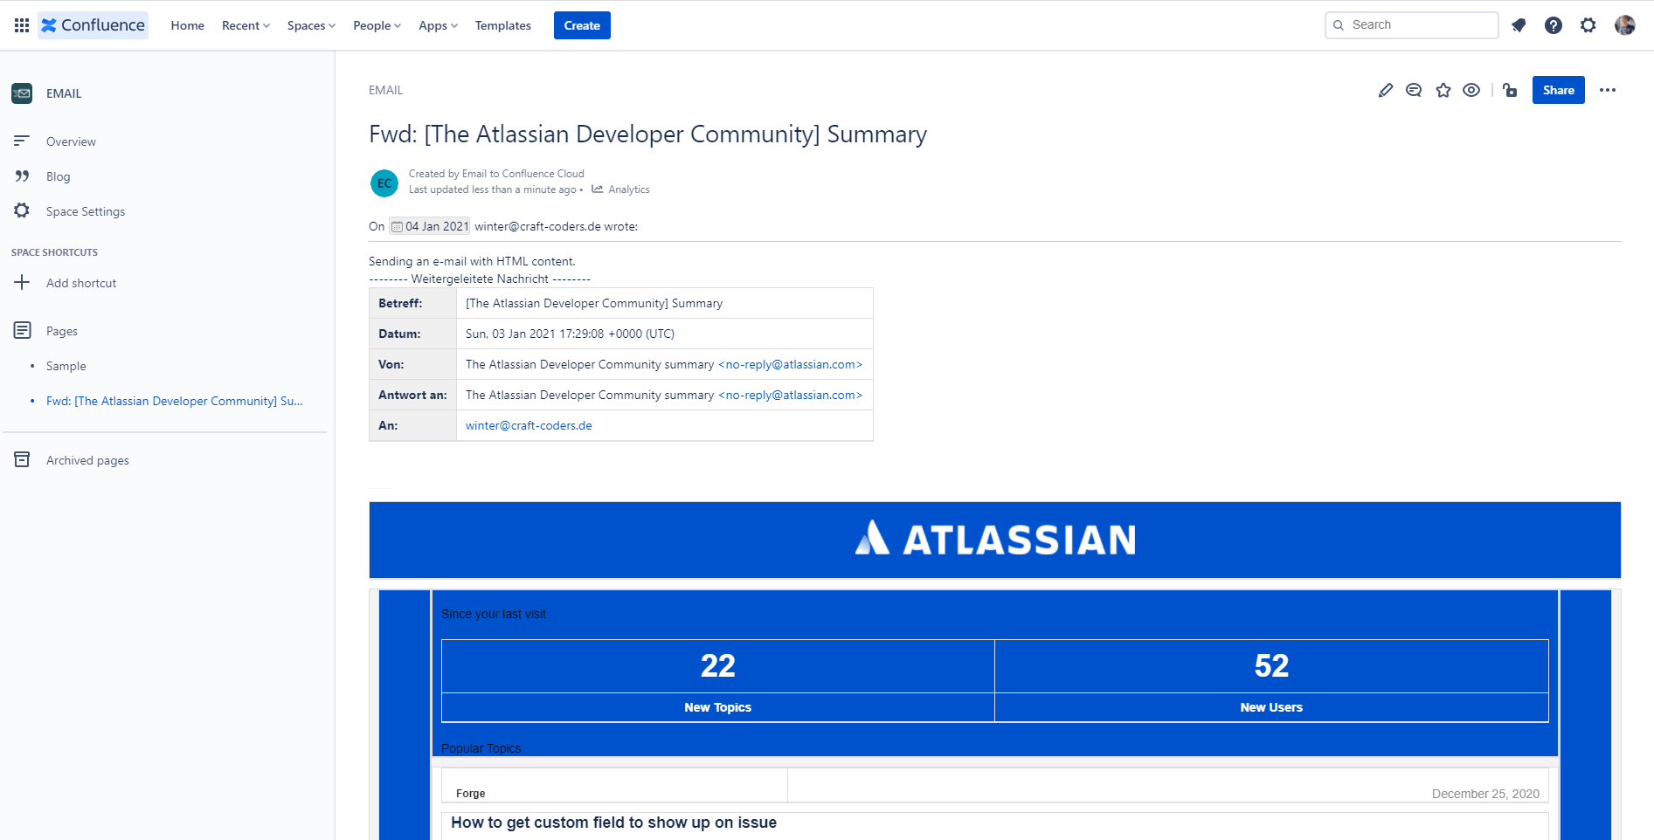Open Fwd: Atlassian Developer Community page in tree
Image resolution: width=1654 pixels, height=840 pixels.
[174, 401]
